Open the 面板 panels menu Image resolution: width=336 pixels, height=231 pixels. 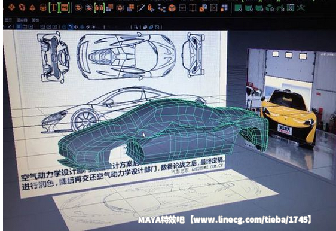tap(35, 20)
